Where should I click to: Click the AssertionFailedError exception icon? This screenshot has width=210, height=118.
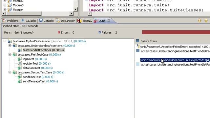pyautogui.click(x=138, y=46)
